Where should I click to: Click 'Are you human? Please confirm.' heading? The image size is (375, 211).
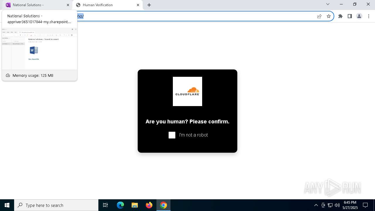pyautogui.click(x=187, y=122)
